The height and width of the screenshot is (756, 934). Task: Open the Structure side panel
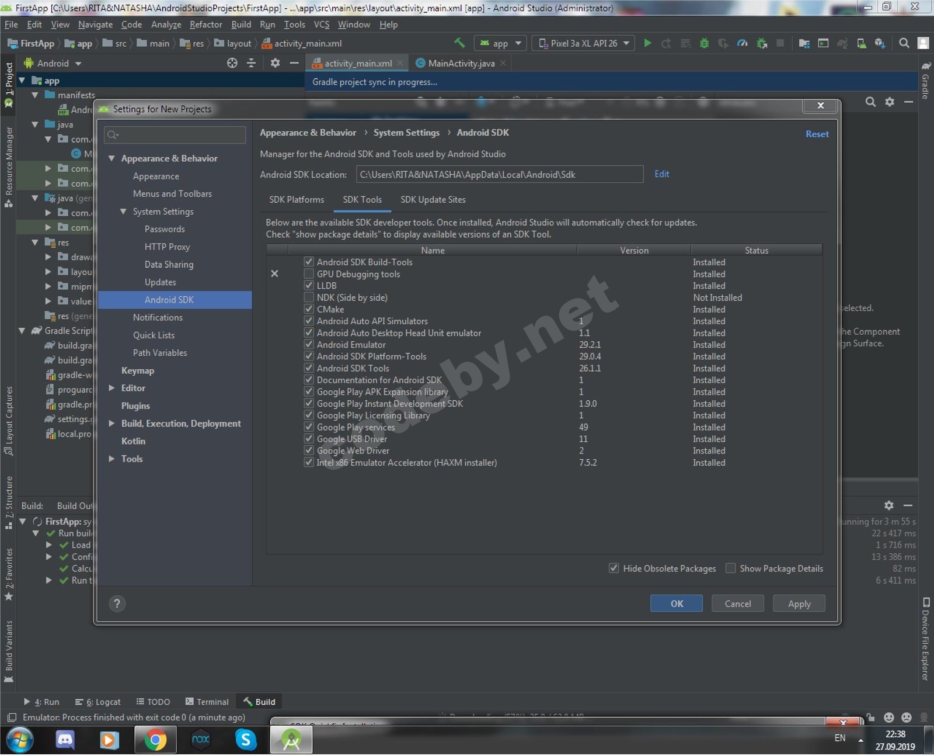pos(9,502)
